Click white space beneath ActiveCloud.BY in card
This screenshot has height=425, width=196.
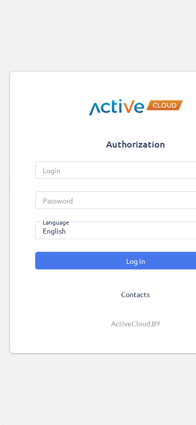click(x=135, y=340)
